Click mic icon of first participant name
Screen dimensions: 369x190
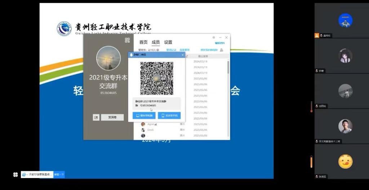click(321, 36)
